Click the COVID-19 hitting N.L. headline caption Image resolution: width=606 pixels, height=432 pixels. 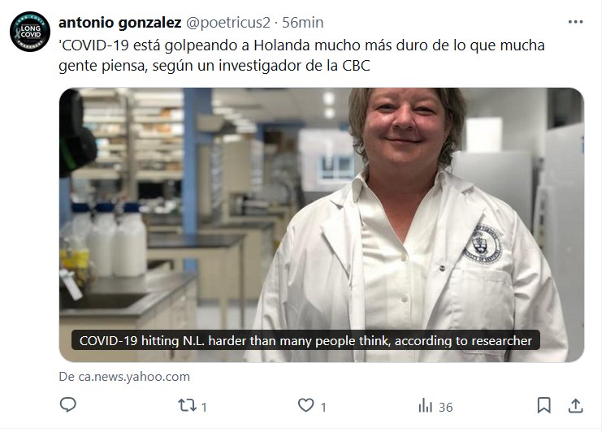tap(305, 341)
